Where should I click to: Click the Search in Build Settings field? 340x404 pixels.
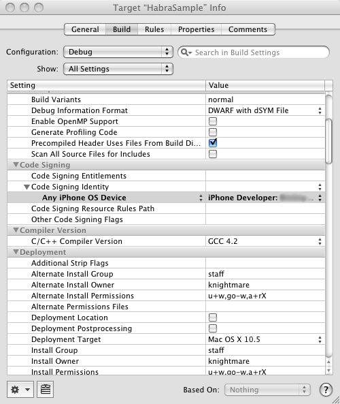pos(254,52)
